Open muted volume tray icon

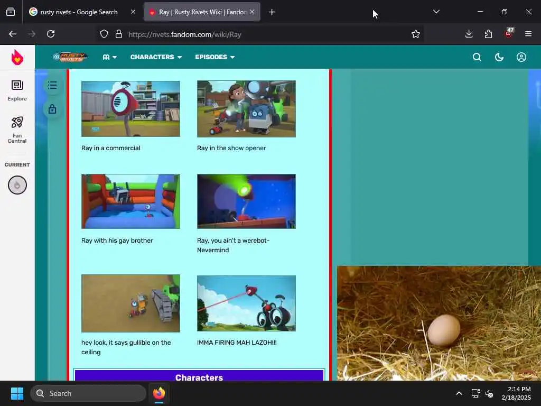click(489, 393)
